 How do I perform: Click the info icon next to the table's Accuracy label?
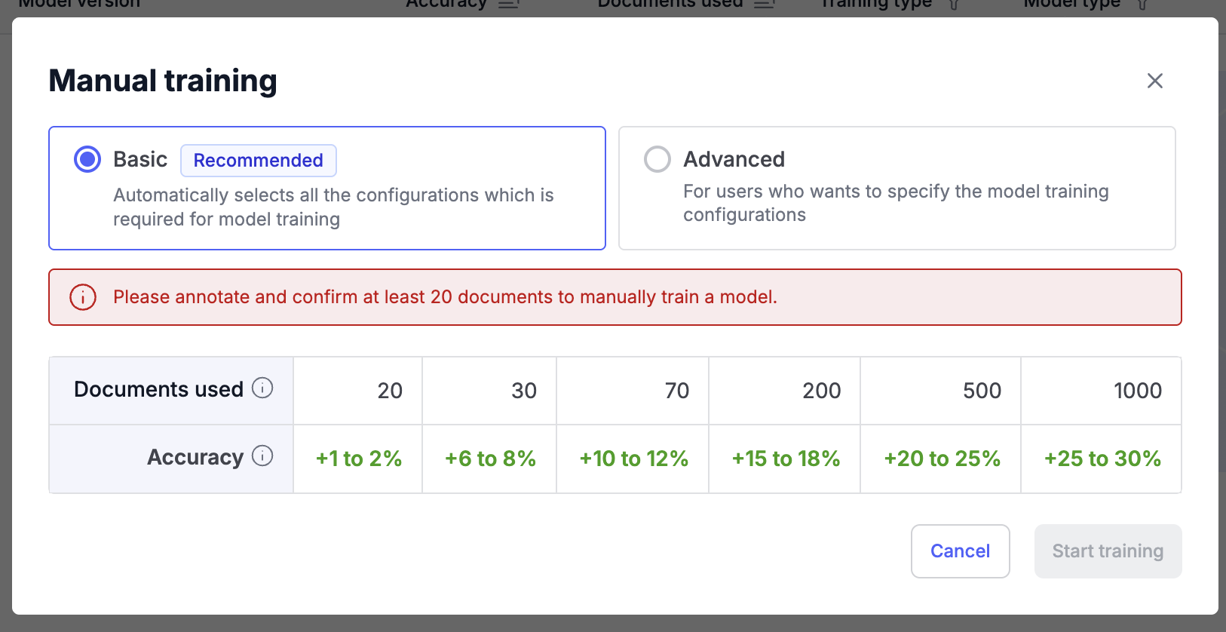coord(262,456)
